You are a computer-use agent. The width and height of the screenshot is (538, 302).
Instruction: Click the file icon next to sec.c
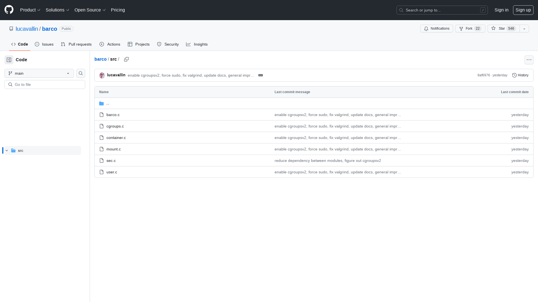tap(101, 161)
